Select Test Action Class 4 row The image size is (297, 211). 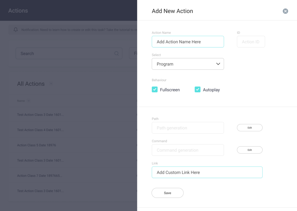(40, 130)
